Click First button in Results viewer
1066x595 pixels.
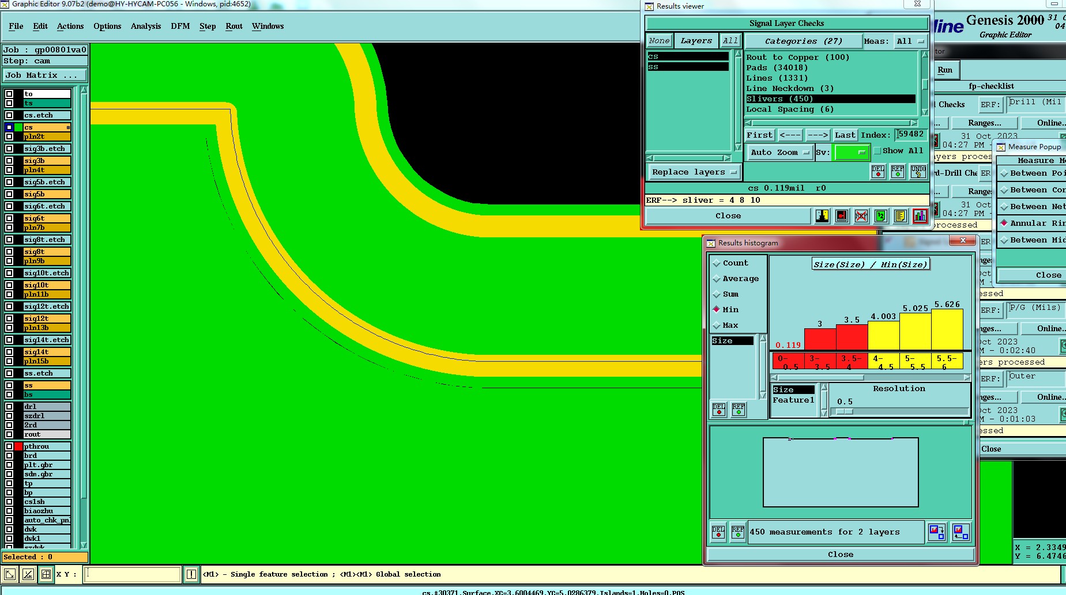(x=759, y=135)
